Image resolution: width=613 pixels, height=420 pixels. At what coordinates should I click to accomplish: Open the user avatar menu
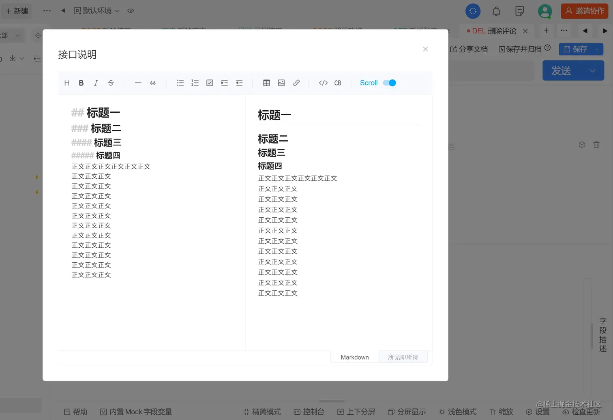[544, 11]
